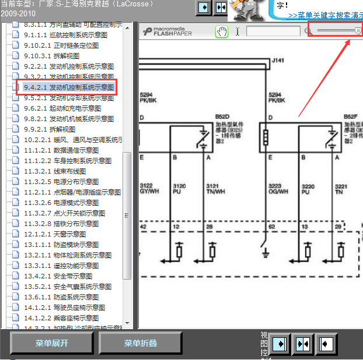
Task: Open 11.3.2.1 线束布线图
Action: tap(55, 171)
